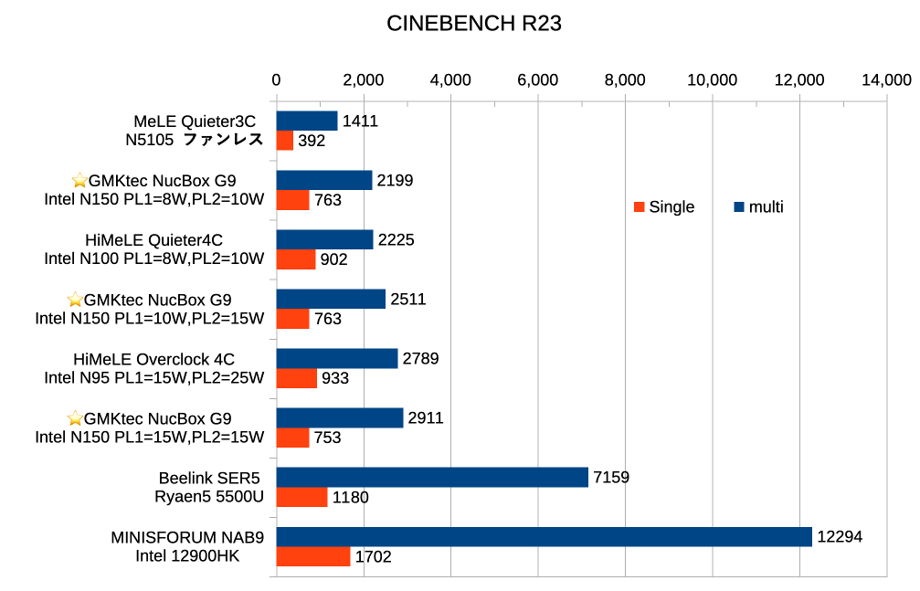Click the star icon beside PL1=8W NucBox G9

click(x=79, y=180)
